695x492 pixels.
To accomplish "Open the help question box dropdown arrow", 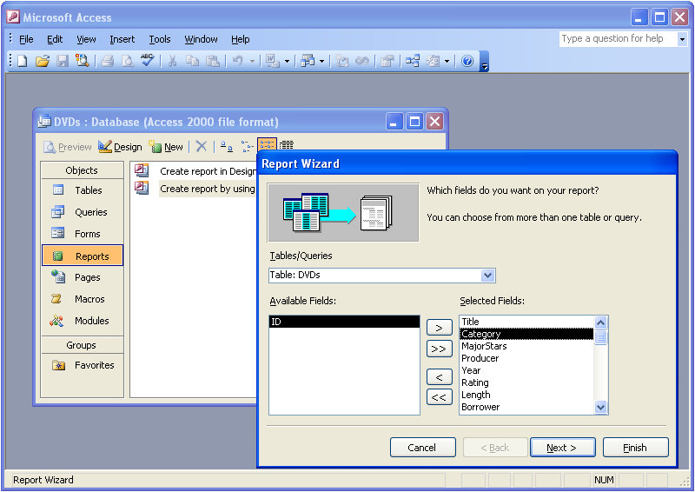I will coord(682,39).
